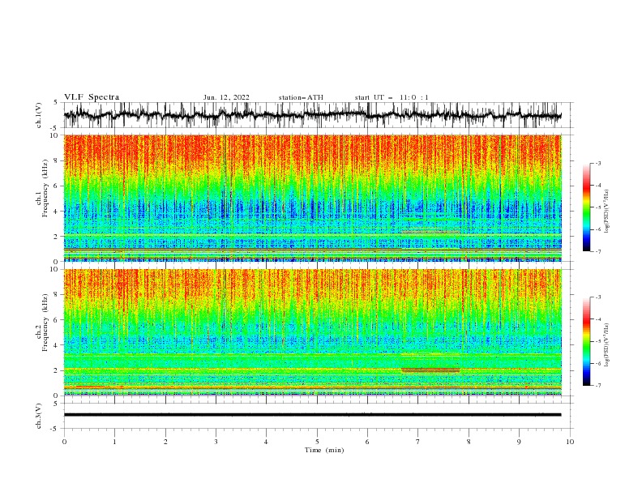Click the "-5" tick on ch.1(V) waveform axis
This screenshot has height=496, width=642.
pyautogui.click(x=55, y=128)
